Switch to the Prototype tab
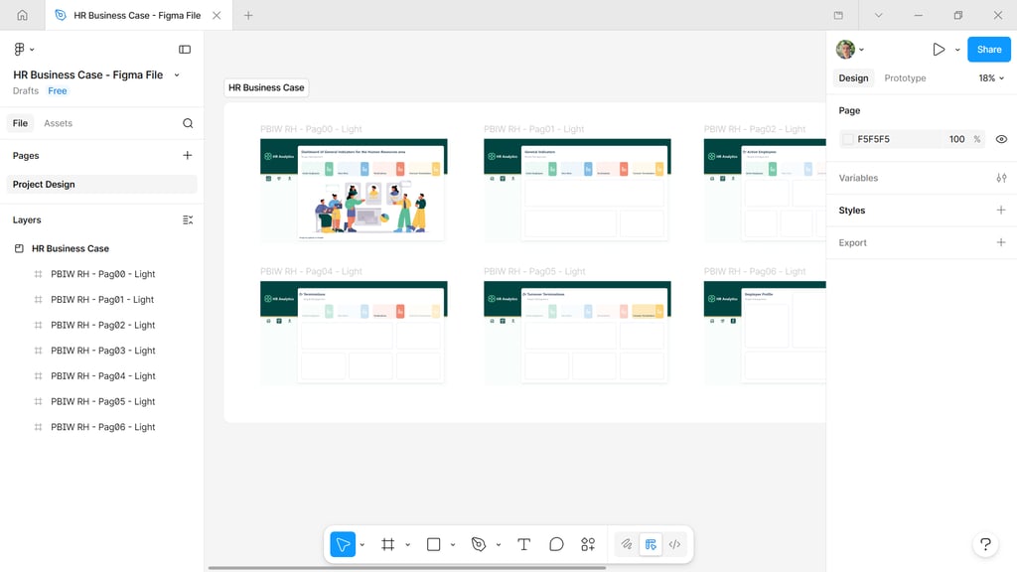This screenshot has width=1017, height=572. pos(905,77)
